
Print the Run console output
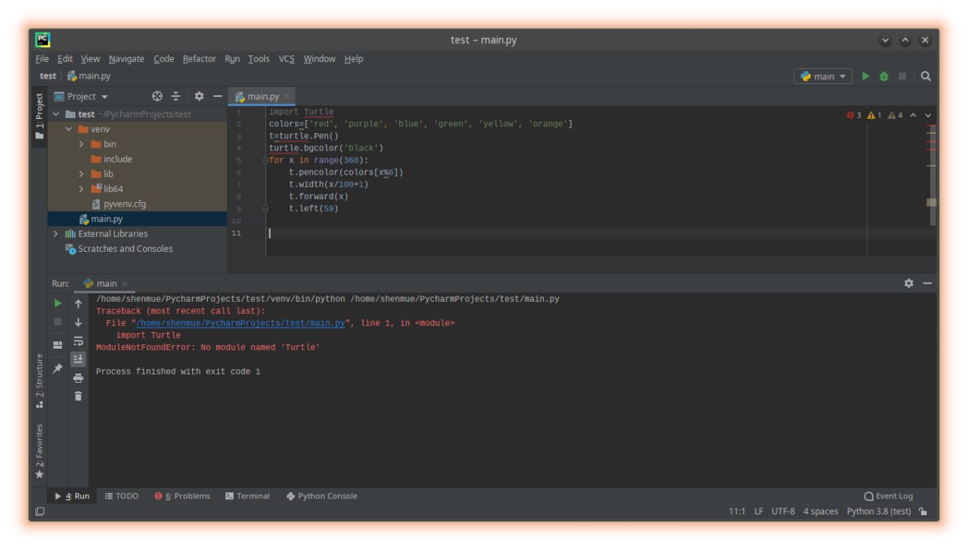tap(78, 378)
